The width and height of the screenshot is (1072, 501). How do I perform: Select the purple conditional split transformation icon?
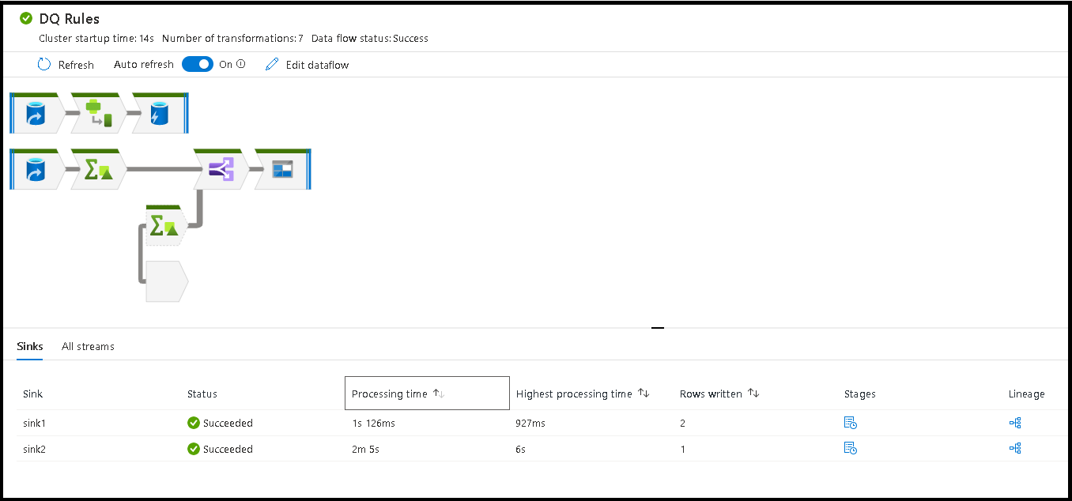coord(219,168)
